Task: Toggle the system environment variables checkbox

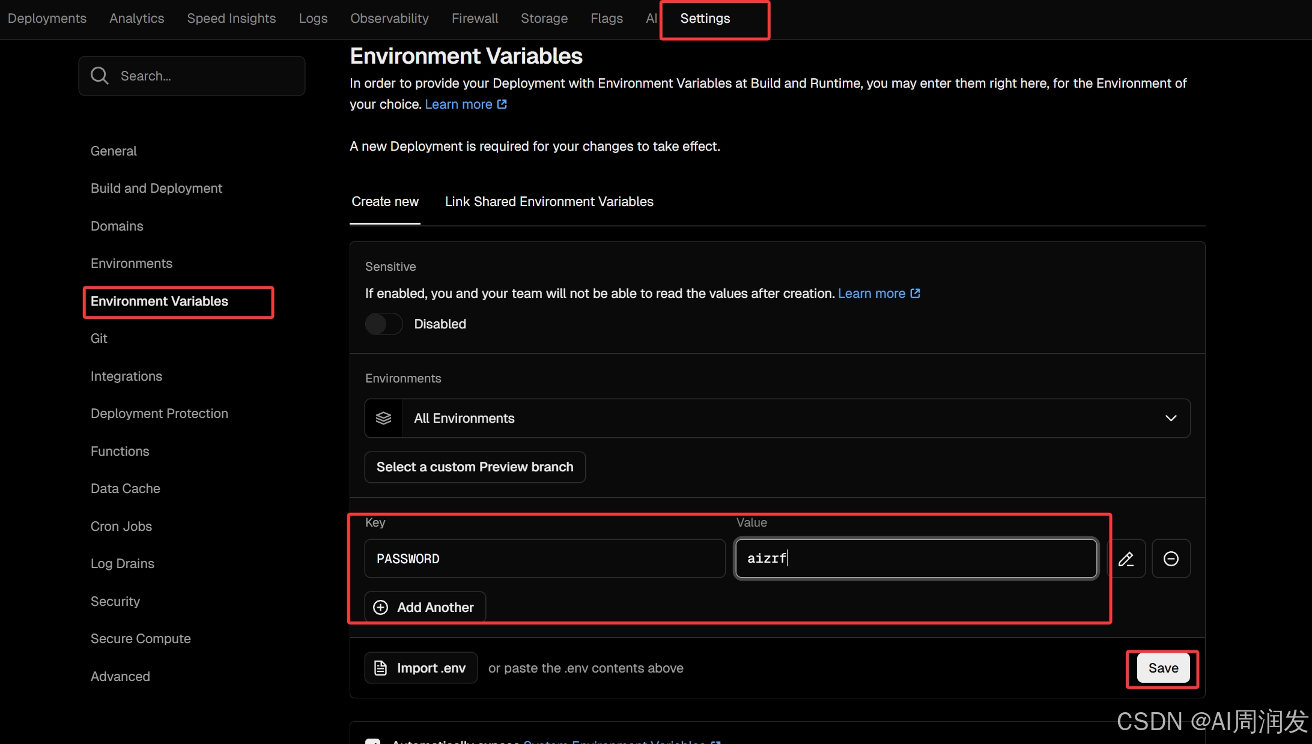Action: (373, 742)
